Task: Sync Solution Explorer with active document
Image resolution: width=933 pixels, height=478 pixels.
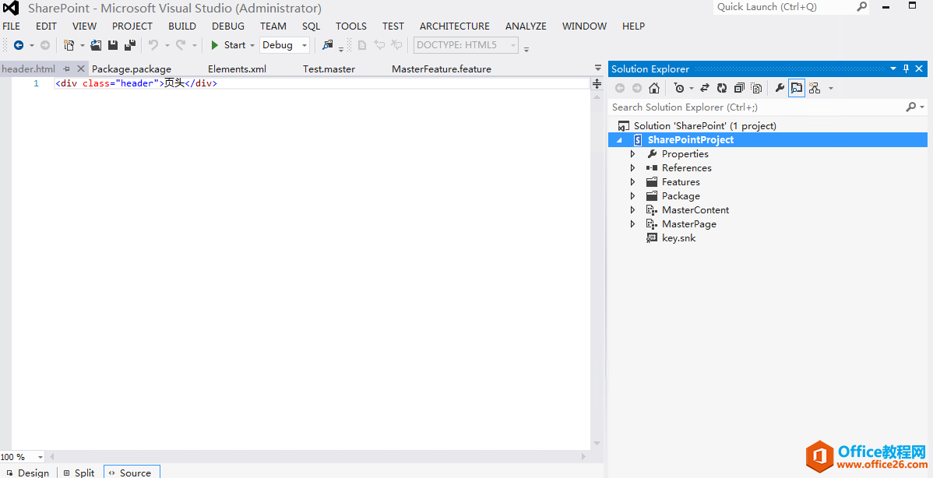Action: click(x=704, y=87)
